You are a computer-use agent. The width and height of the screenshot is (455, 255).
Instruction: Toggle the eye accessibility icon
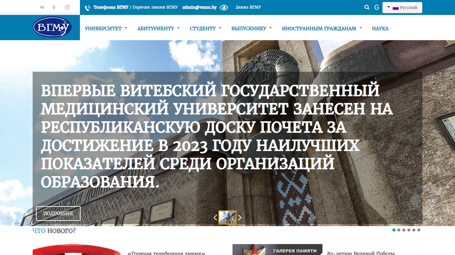(224, 8)
